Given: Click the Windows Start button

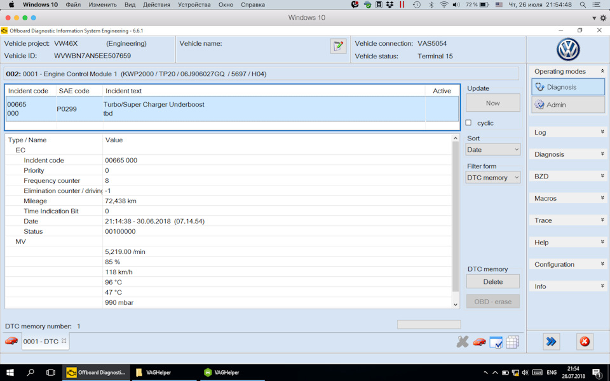Looking at the screenshot, I should tap(10, 373).
